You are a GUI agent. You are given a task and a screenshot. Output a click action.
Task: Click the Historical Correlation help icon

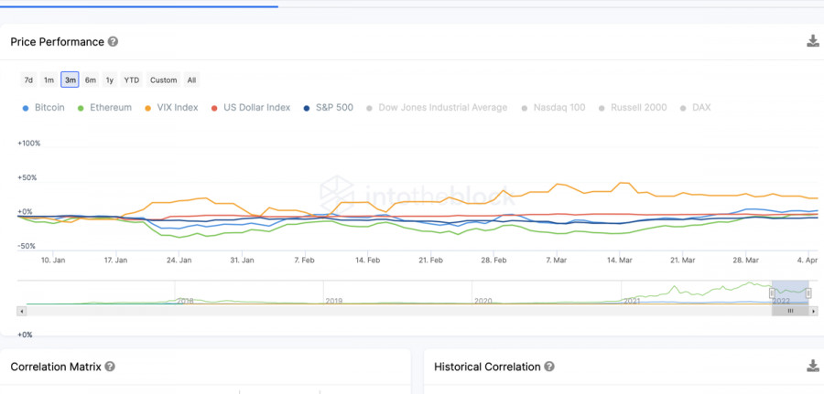(x=549, y=367)
